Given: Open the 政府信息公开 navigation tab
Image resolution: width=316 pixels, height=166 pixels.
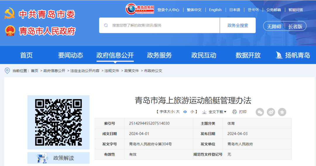Looking at the screenshot, I should coord(115,55).
